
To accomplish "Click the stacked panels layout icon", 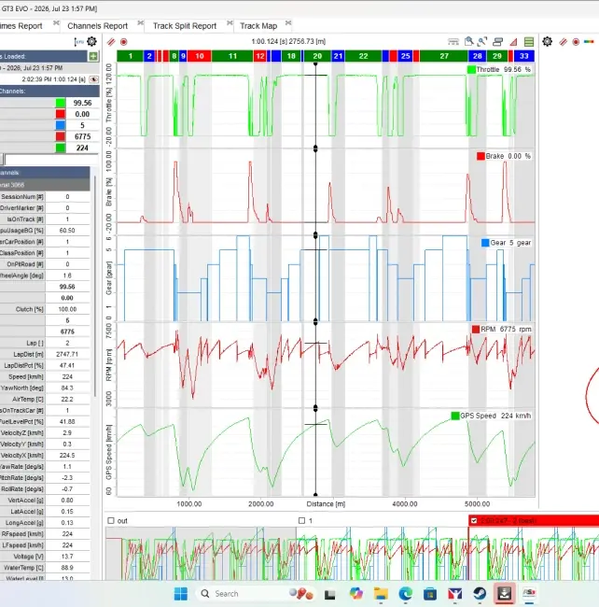I will coord(498,41).
